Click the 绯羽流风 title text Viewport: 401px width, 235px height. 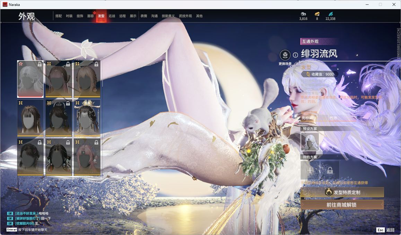pos(319,54)
